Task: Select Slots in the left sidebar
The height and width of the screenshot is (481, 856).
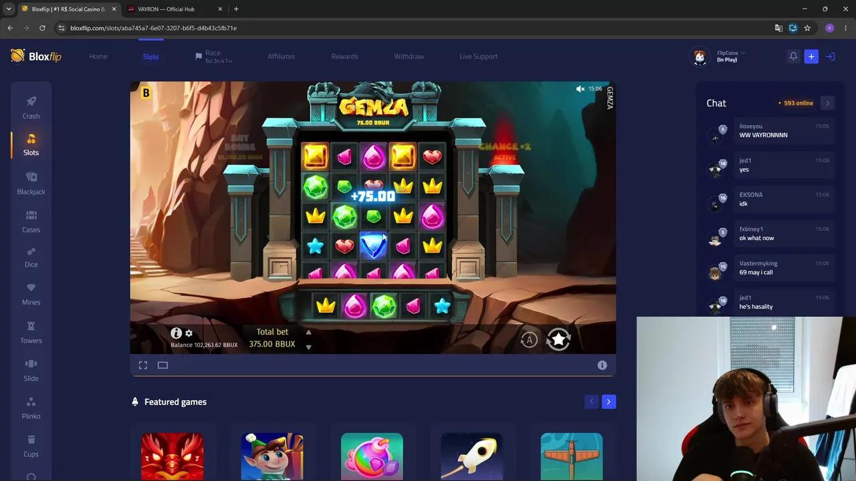Action: 31,144
